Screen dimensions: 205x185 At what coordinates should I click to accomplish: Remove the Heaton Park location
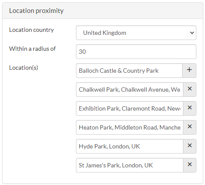click(x=189, y=127)
